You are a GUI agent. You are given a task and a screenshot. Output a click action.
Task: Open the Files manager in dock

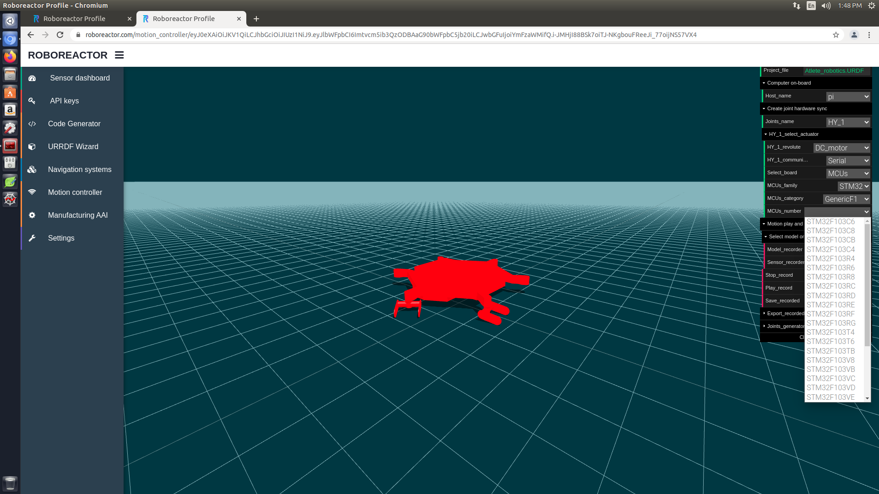coord(10,74)
